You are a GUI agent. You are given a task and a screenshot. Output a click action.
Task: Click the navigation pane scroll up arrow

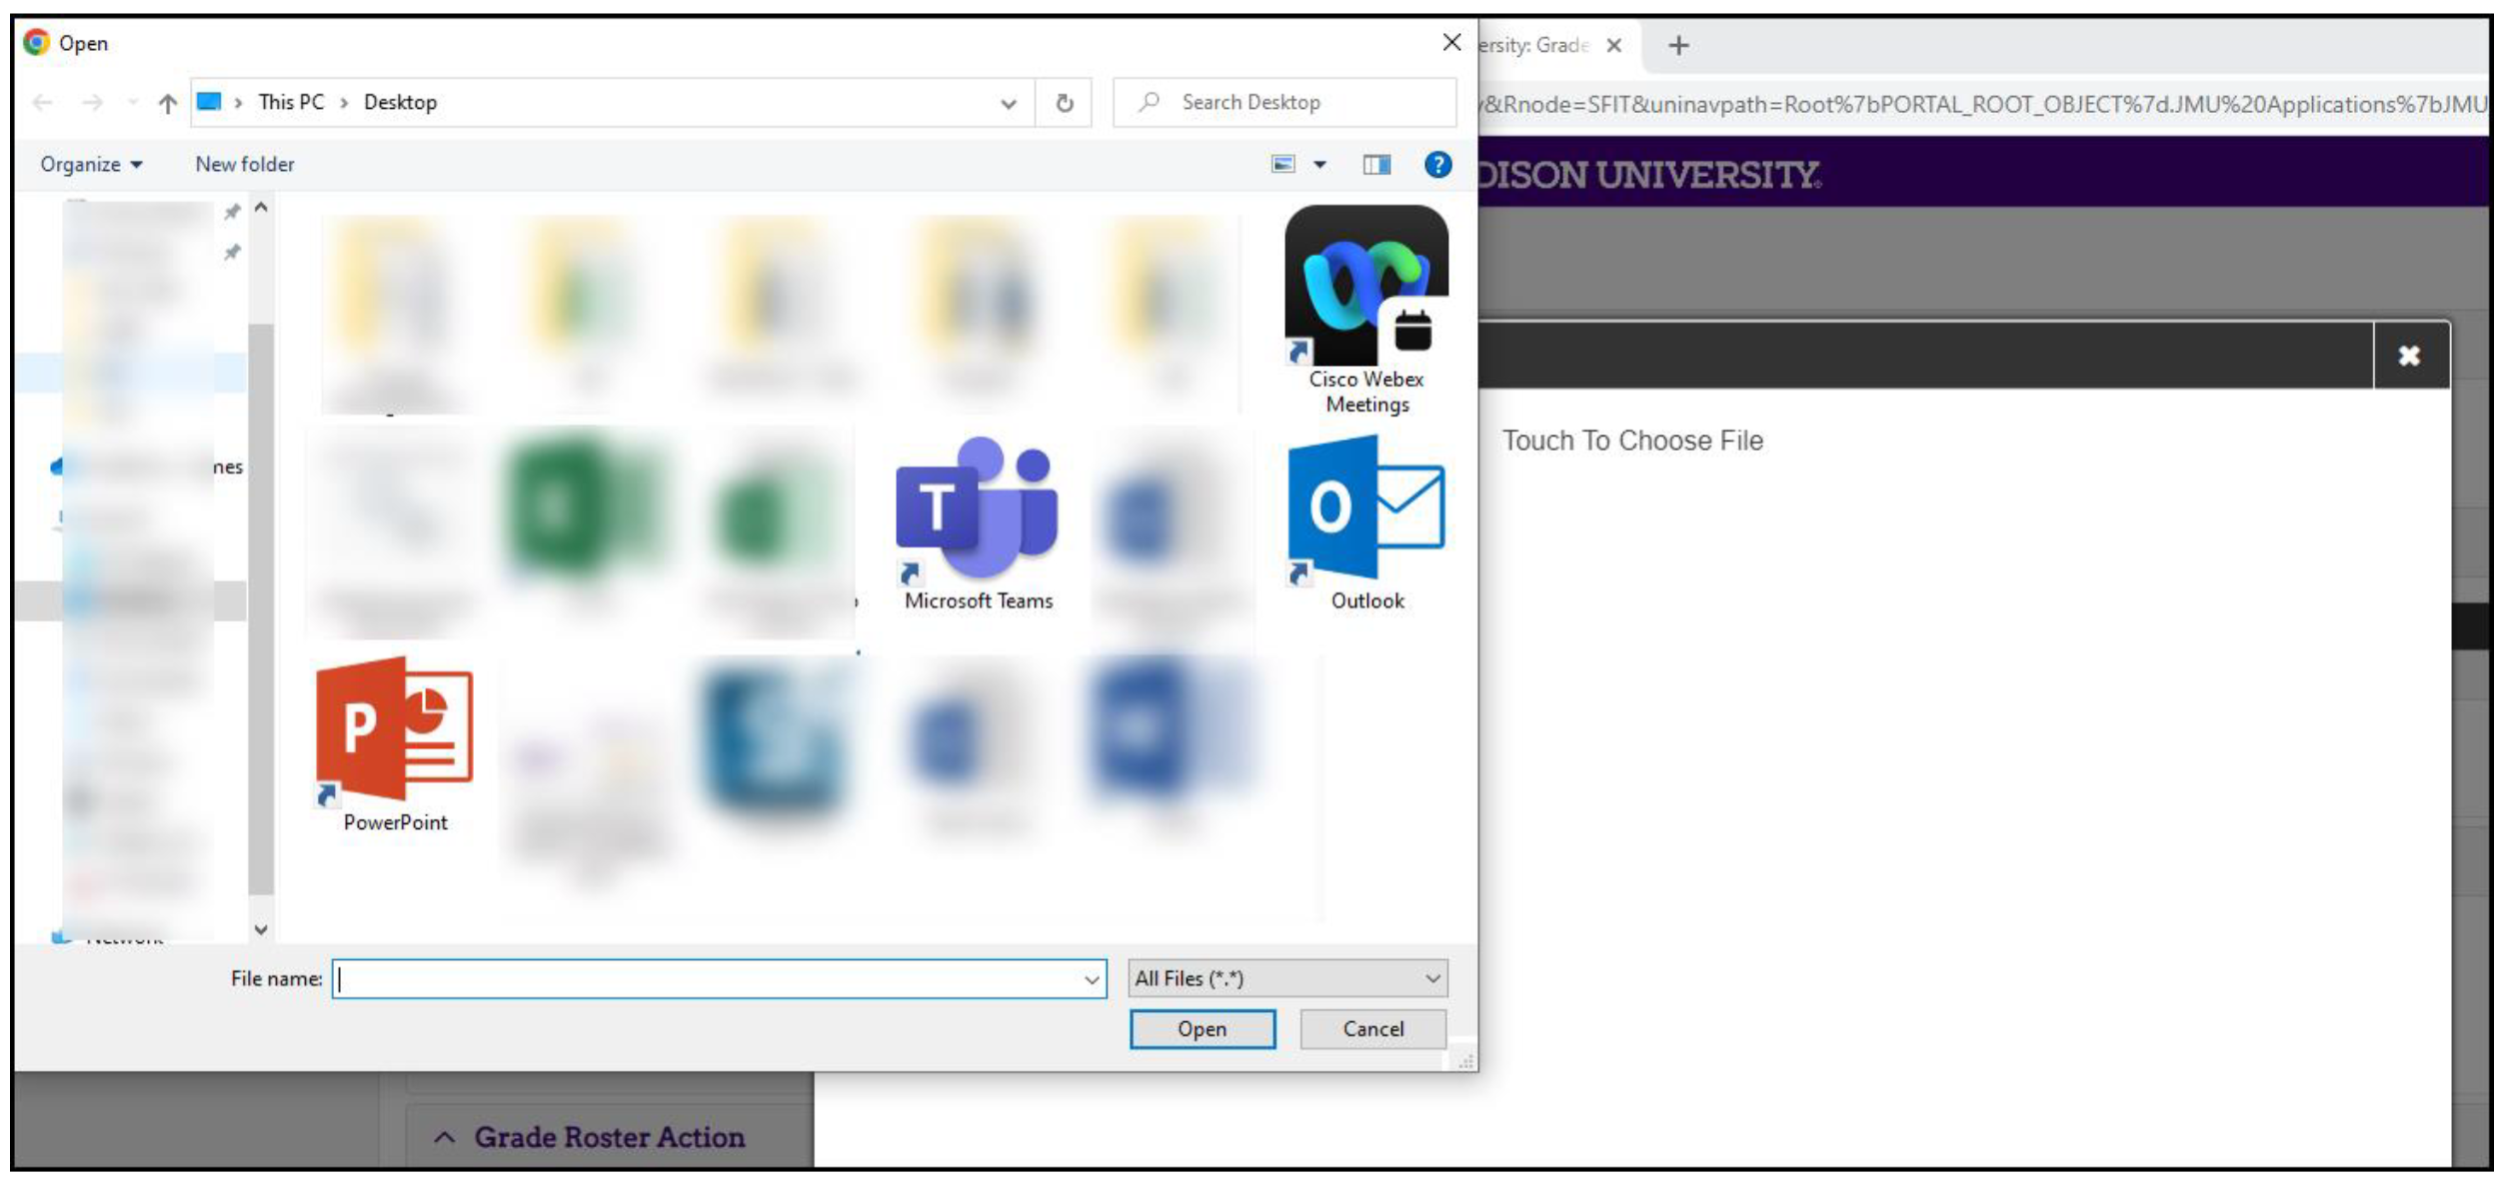[261, 208]
